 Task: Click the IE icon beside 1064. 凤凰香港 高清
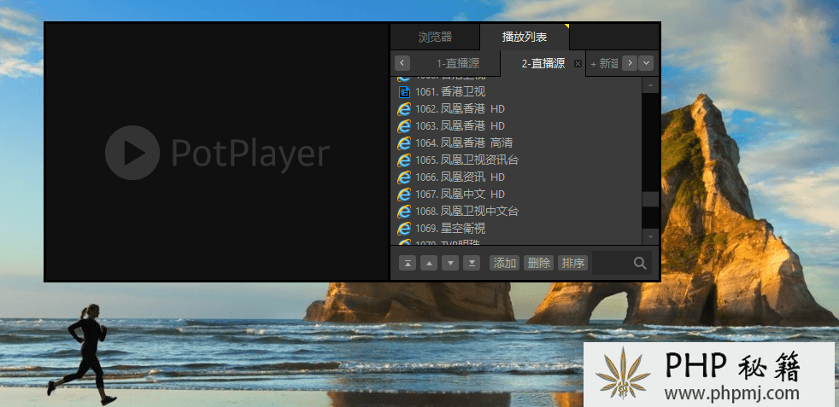404,143
